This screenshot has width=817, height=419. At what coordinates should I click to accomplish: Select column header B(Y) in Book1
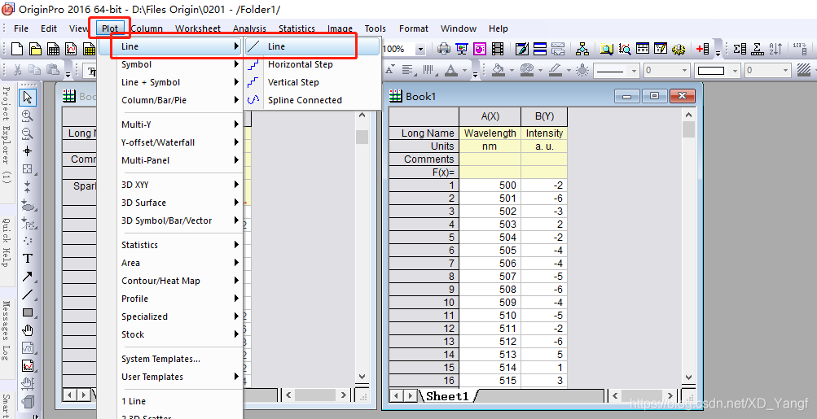(544, 117)
